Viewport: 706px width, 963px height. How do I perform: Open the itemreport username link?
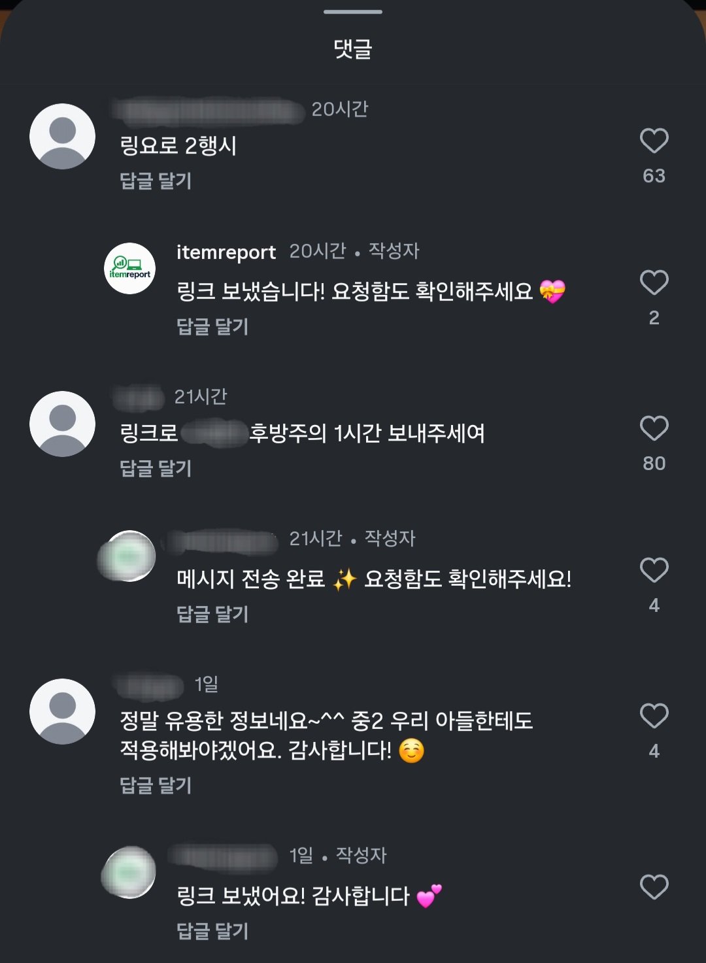[x=226, y=252]
